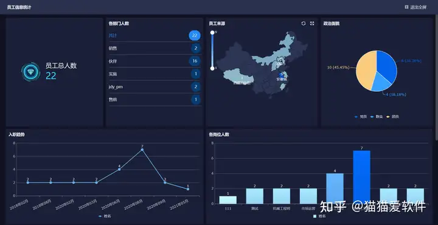Select the 销售 department row
This screenshot has width=438, height=225.
(155, 48)
